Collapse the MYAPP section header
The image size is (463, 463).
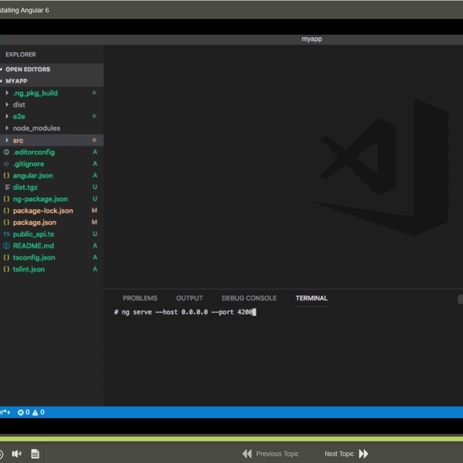[x=52, y=81]
